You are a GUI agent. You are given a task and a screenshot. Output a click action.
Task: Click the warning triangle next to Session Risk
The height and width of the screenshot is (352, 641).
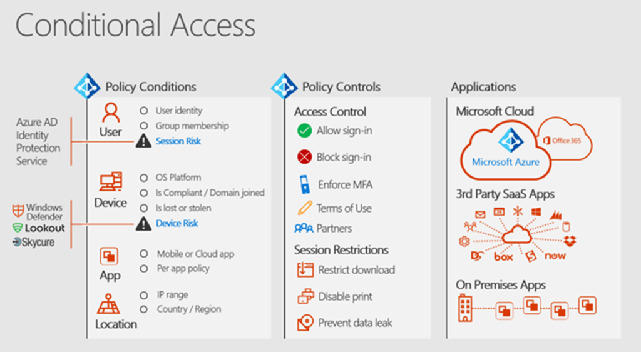pos(143,141)
